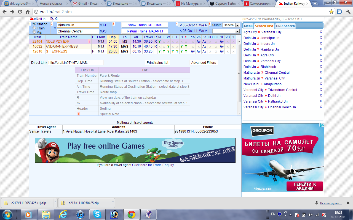The width and height of the screenshot is (353, 220).
Task: Click the Advanced Filters button
Action: coord(204,63)
